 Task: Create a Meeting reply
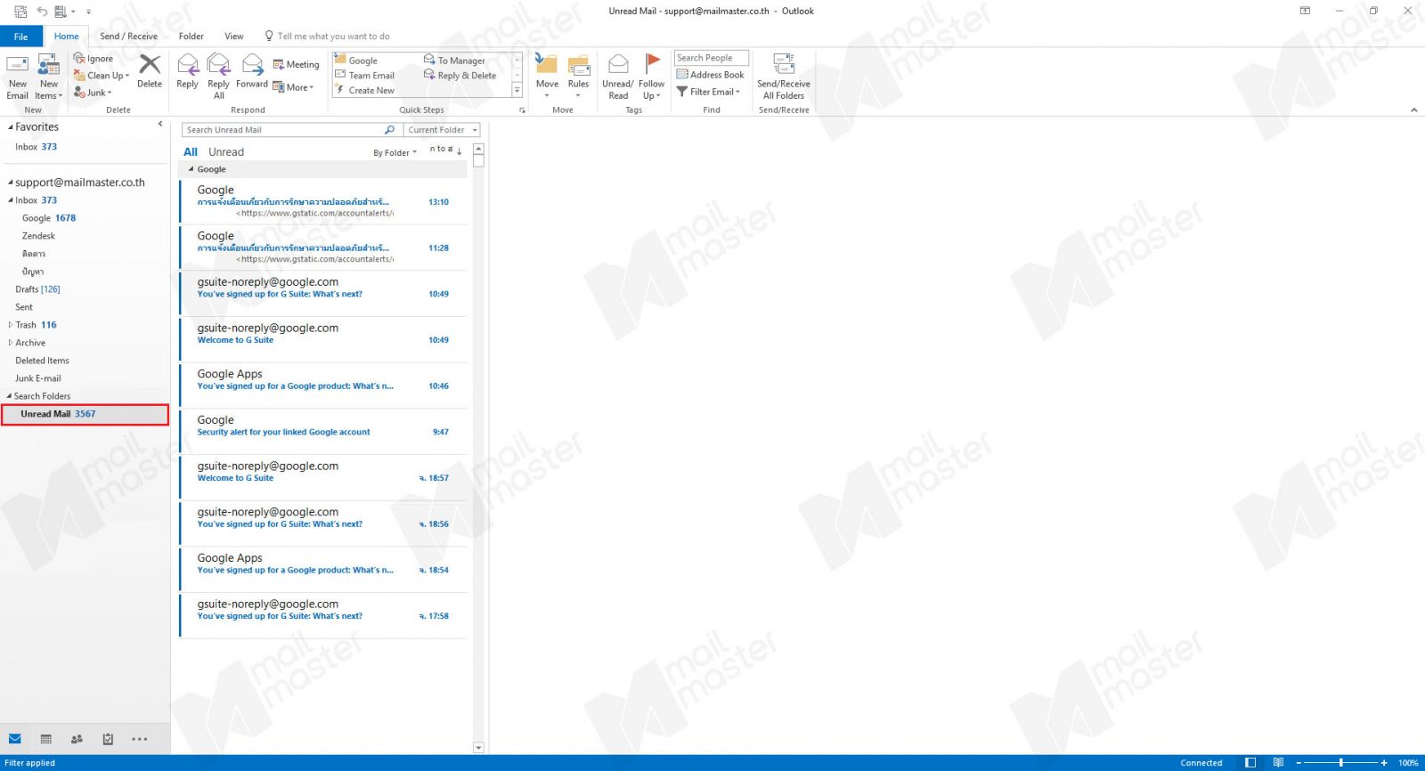[x=296, y=64]
